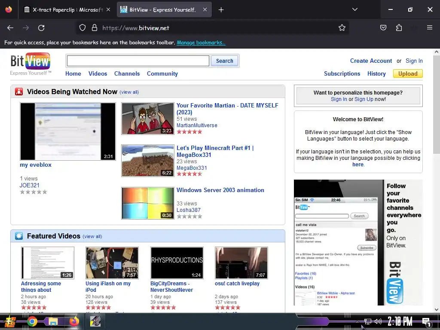Open the my eveblox video thumbnail
Viewport: 440px width, 330px height.
point(67,131)
